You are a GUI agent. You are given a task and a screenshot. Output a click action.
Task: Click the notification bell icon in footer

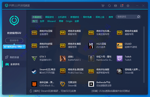(x=31, y=91)
